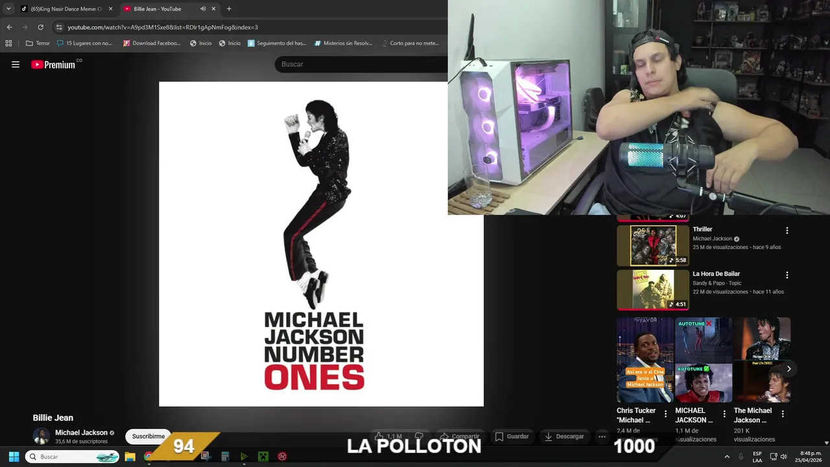Switch ESP LAA keyboard language

click(x=757, y=457)
